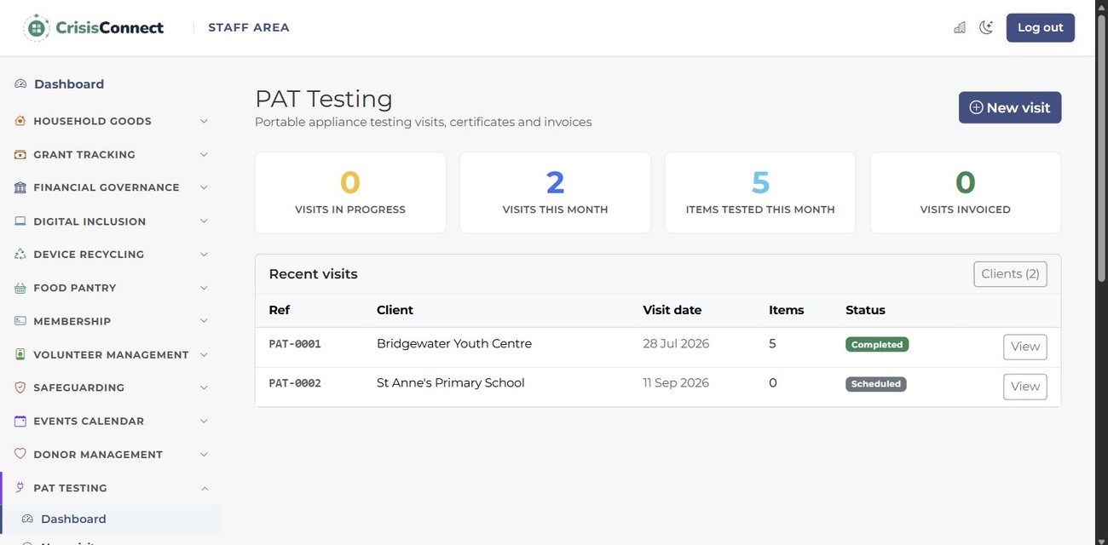Click the Membership card icon
The height and width of the screenshot is (545, 1108).
(x=20, y=321)
